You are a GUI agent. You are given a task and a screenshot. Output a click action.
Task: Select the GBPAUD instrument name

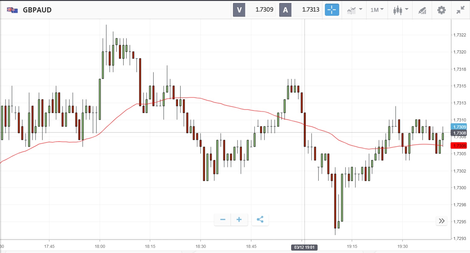point(37,10)
